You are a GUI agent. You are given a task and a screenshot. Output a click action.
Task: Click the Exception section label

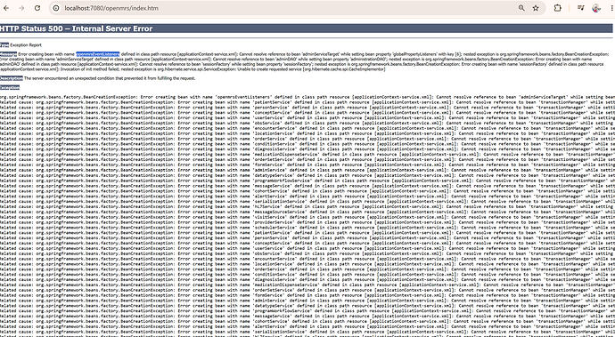(x=10, y=87)
